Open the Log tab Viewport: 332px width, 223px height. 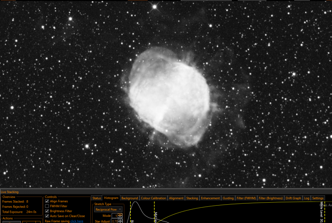tap(307, 198)
